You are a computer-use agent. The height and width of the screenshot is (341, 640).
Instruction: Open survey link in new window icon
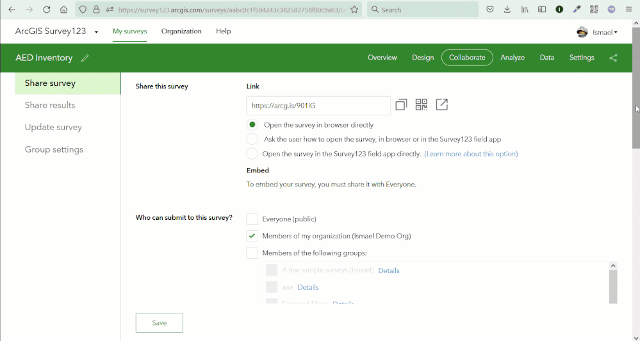click(x=441, y=104)
